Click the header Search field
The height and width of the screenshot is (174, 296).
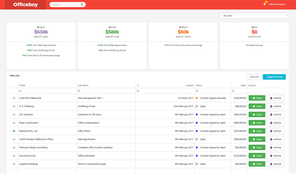68,5
